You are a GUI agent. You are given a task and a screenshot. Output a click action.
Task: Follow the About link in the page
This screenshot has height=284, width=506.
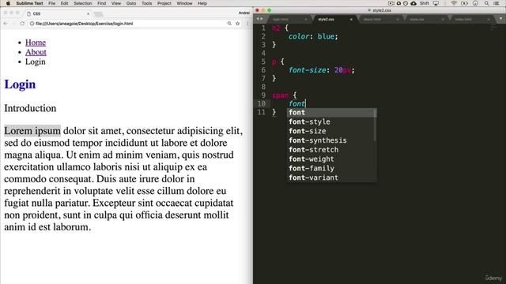36,52
